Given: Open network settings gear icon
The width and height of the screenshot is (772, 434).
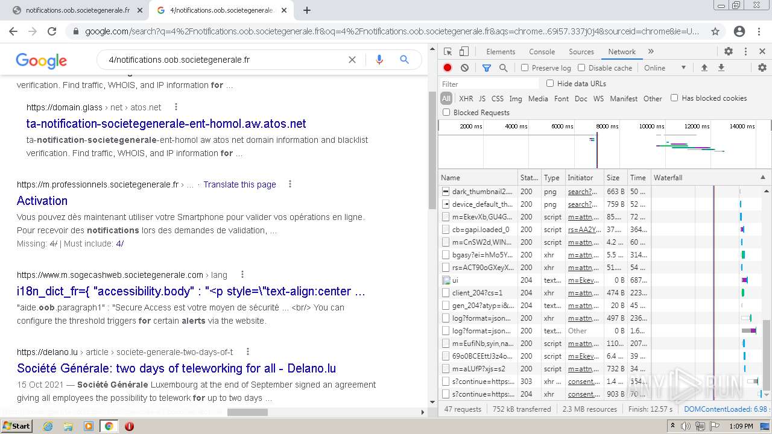Looking at the screenshot, I should point(762,68).
